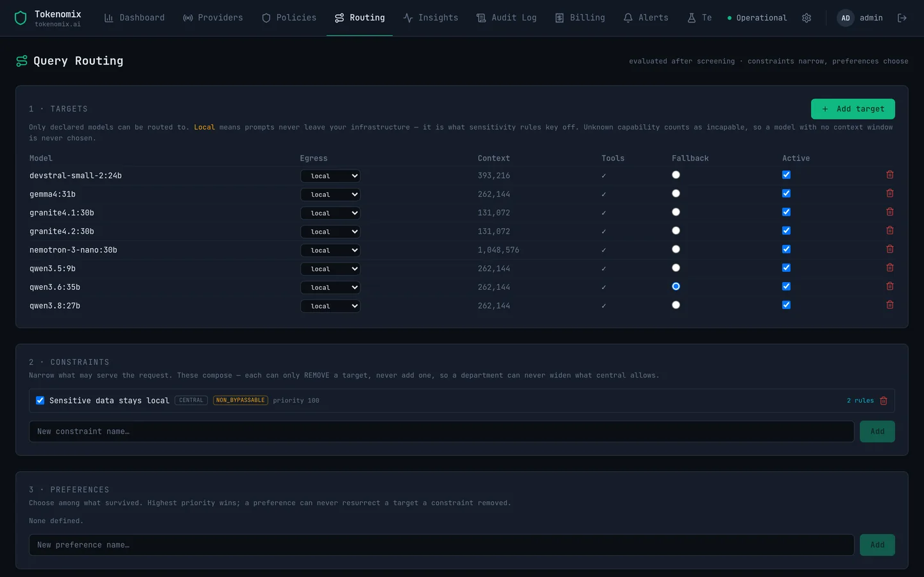This screenshot has height=577, width=924.
Task: Select the Routing tab
Action: 359,18
